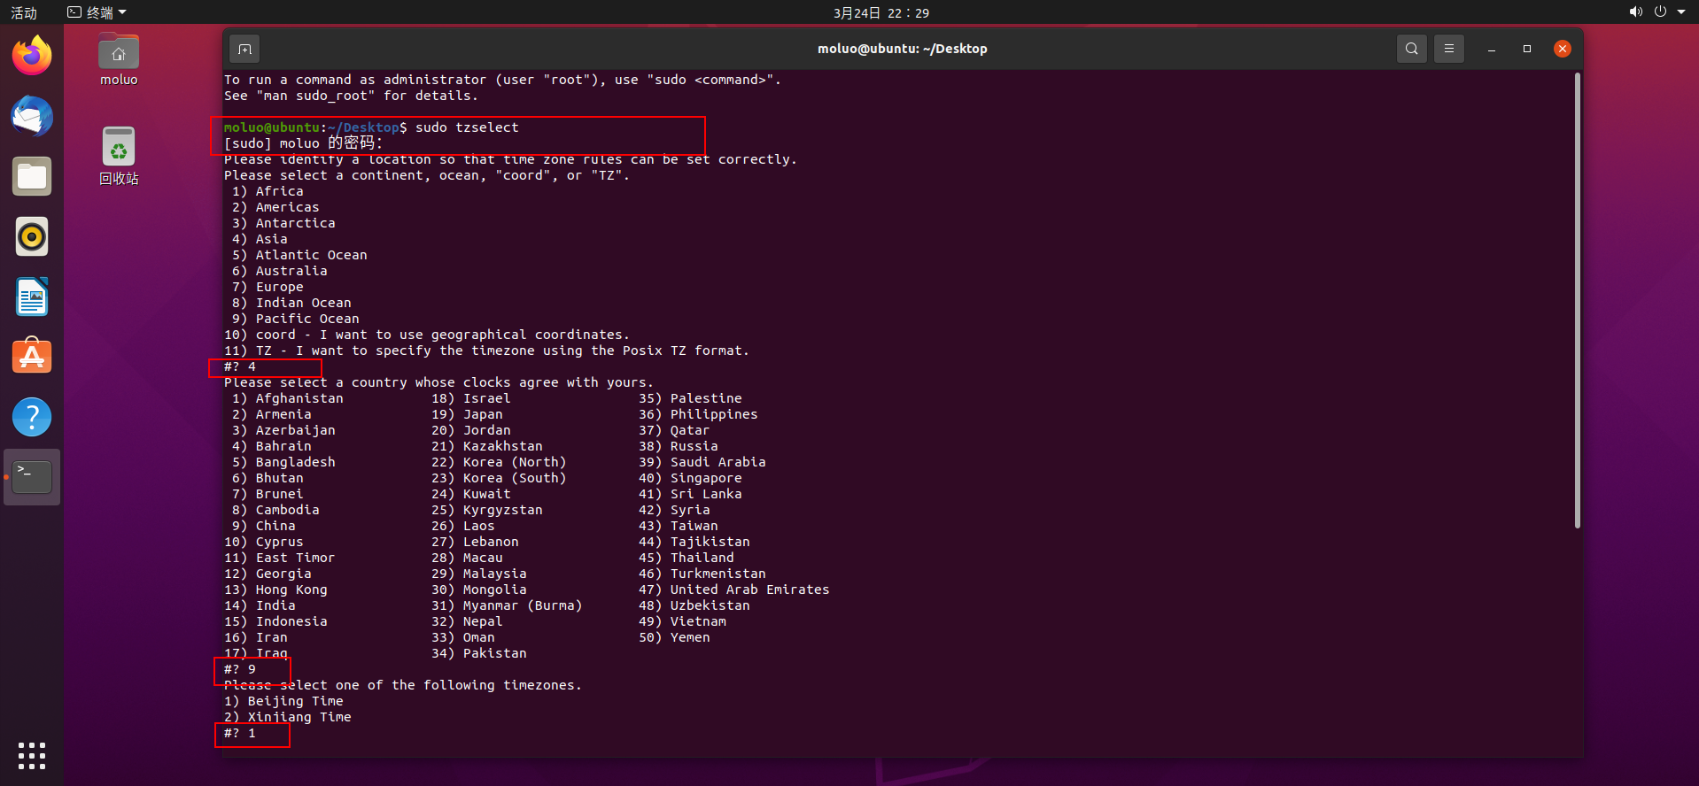Open the 活动 activities overview
Screen dimensions: 1699x786
(24, 12)
